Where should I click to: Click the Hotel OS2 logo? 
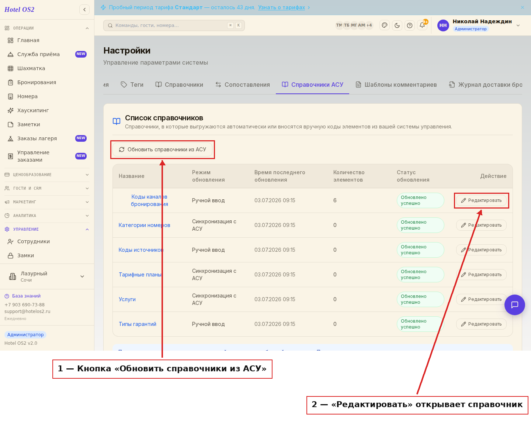pyautogui.click(x=19, y=10)
